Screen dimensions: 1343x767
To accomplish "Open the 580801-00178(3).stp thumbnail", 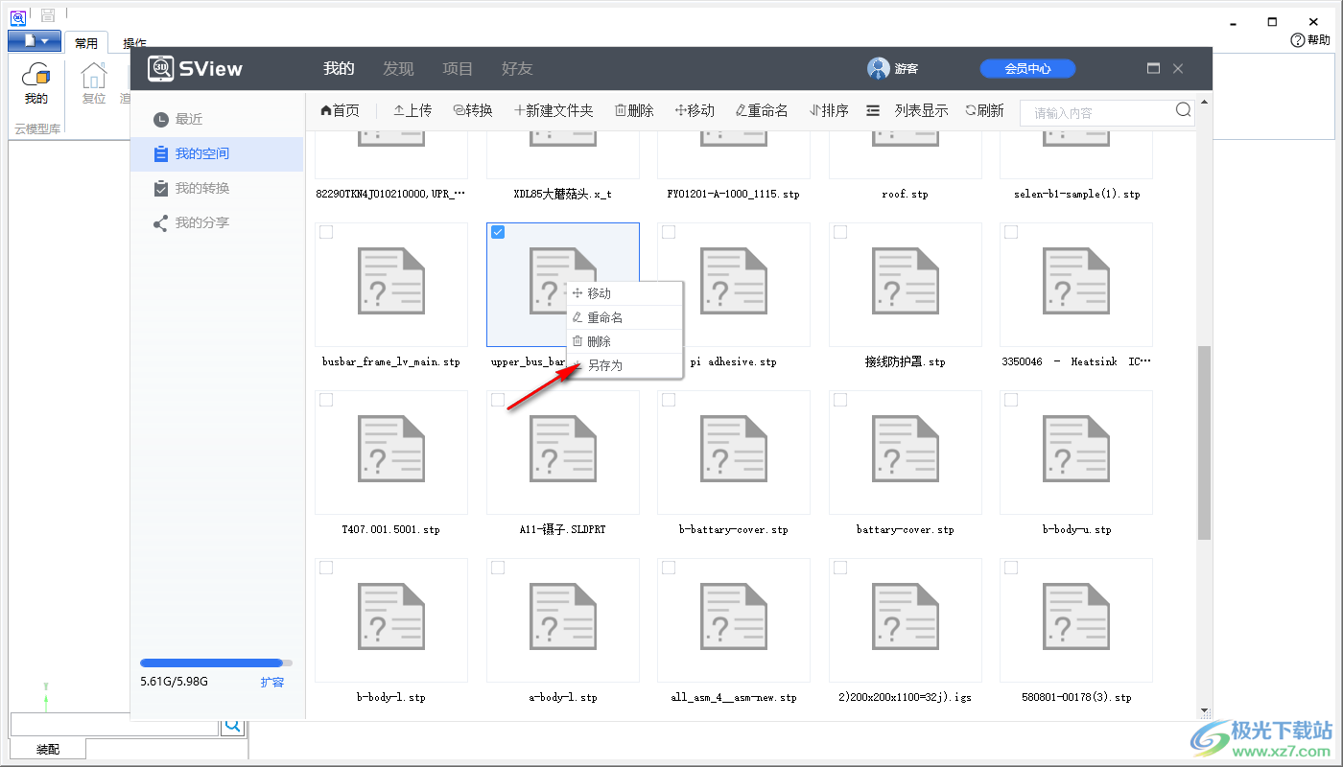I will [x=1076, y=620].
